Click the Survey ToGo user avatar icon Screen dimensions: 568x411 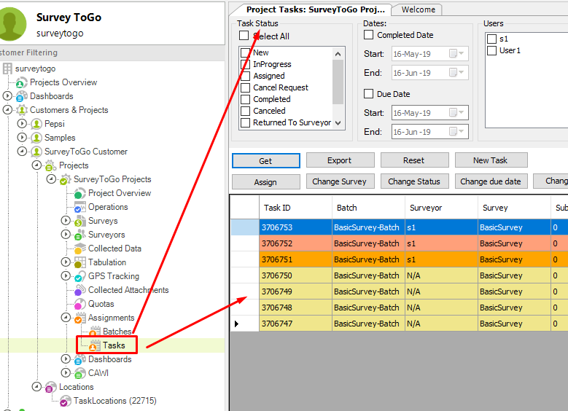point(12,24)
